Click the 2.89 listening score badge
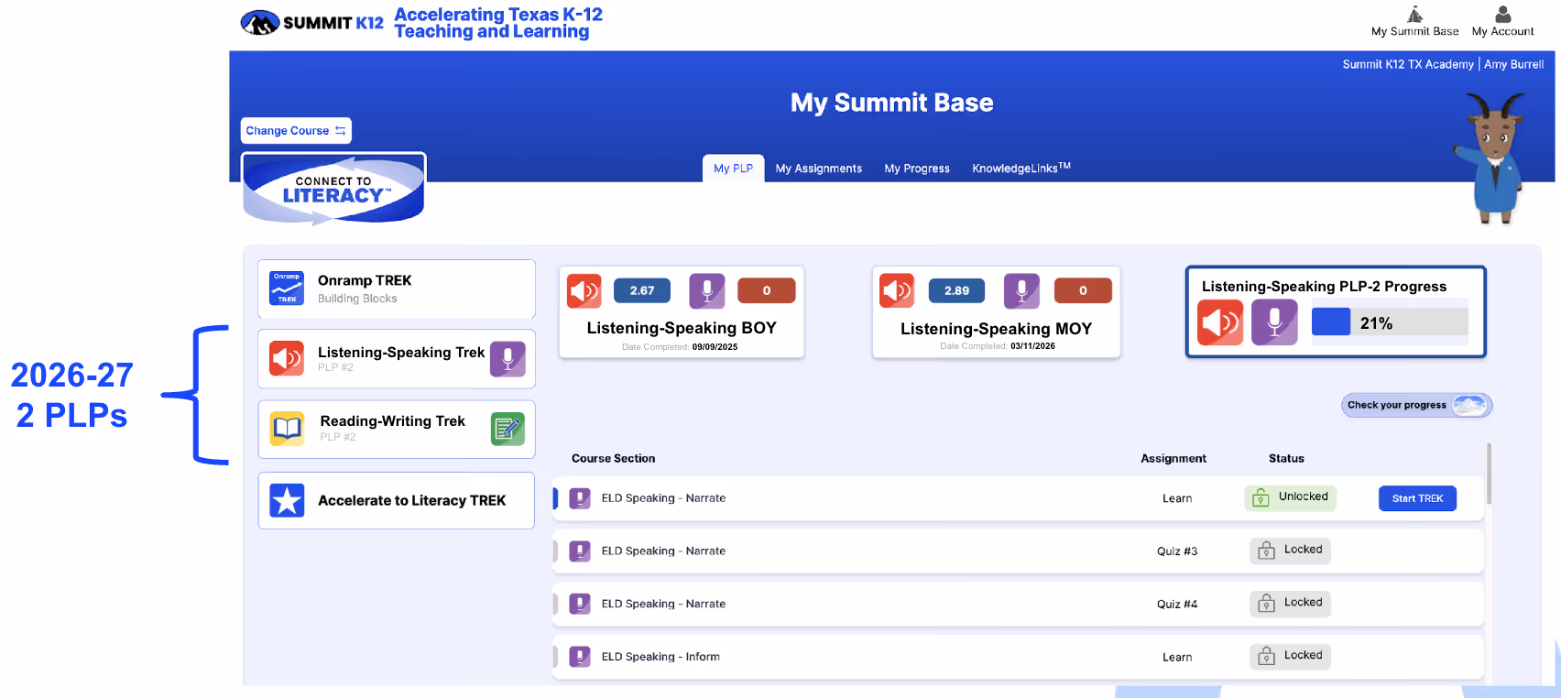Screen dimensions: 1561x698 point(956,290)
